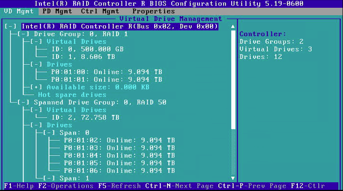Image resolution: width=343 pixels, height=191 pixels.
Task: Click the scroll down arrow
Action: (x=233, y=178)
